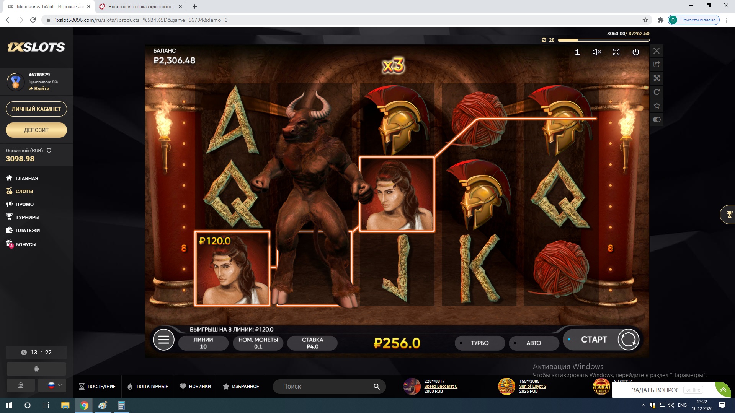The width and height of the screenshot is (735, 413).
Task: Unmute the game sound speaker icon
Action: pyautogui.click(x=596, y=52)
